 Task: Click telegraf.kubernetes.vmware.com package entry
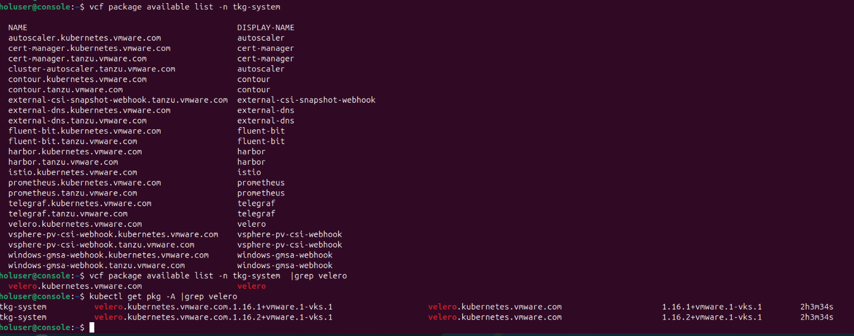(80, 204)
